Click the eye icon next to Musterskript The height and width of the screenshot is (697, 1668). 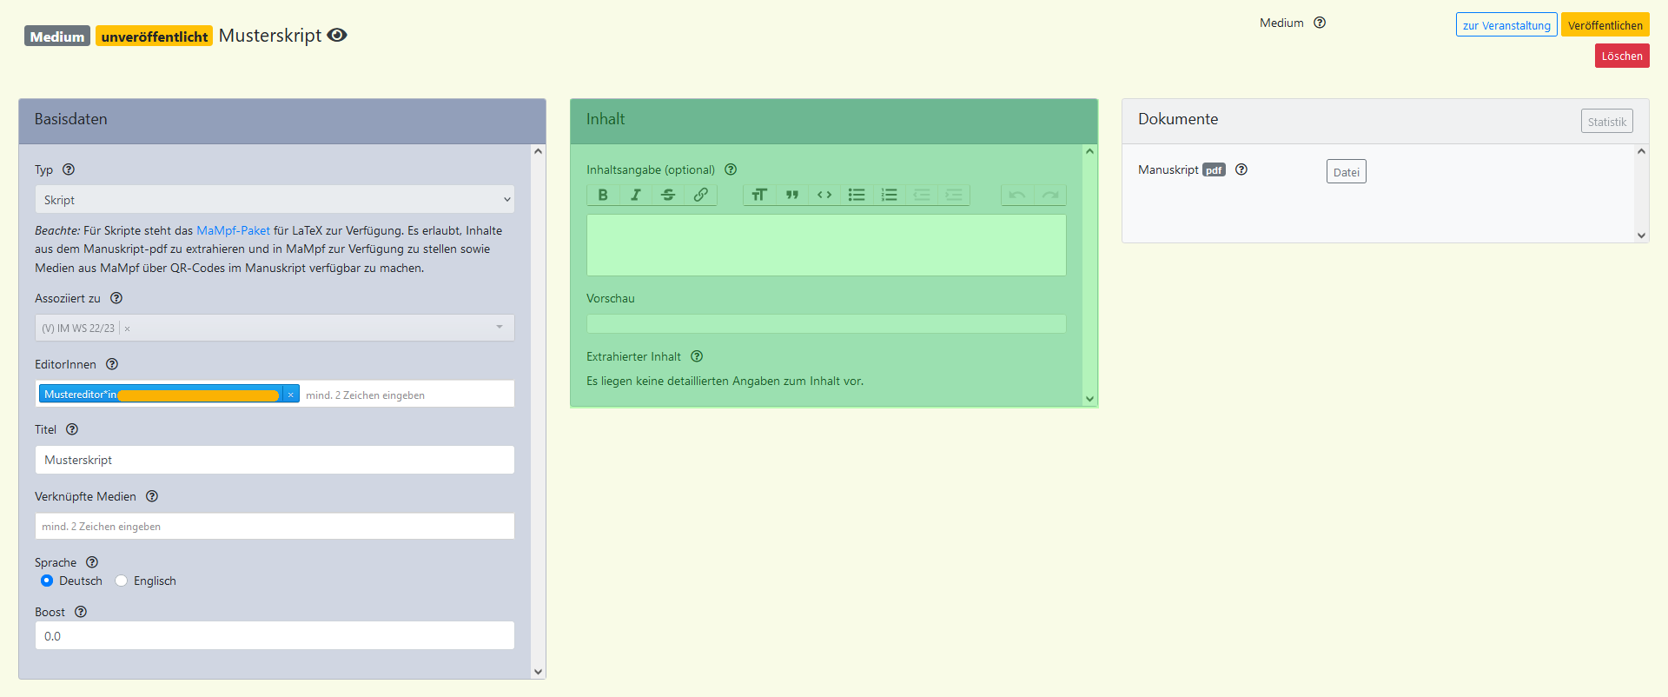coord(337,35)
